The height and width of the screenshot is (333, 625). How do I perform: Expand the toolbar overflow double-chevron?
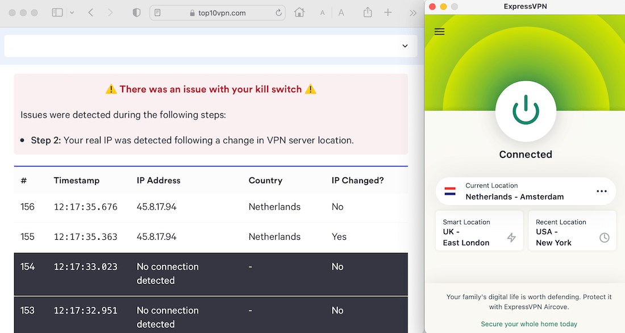pos(413,12)
